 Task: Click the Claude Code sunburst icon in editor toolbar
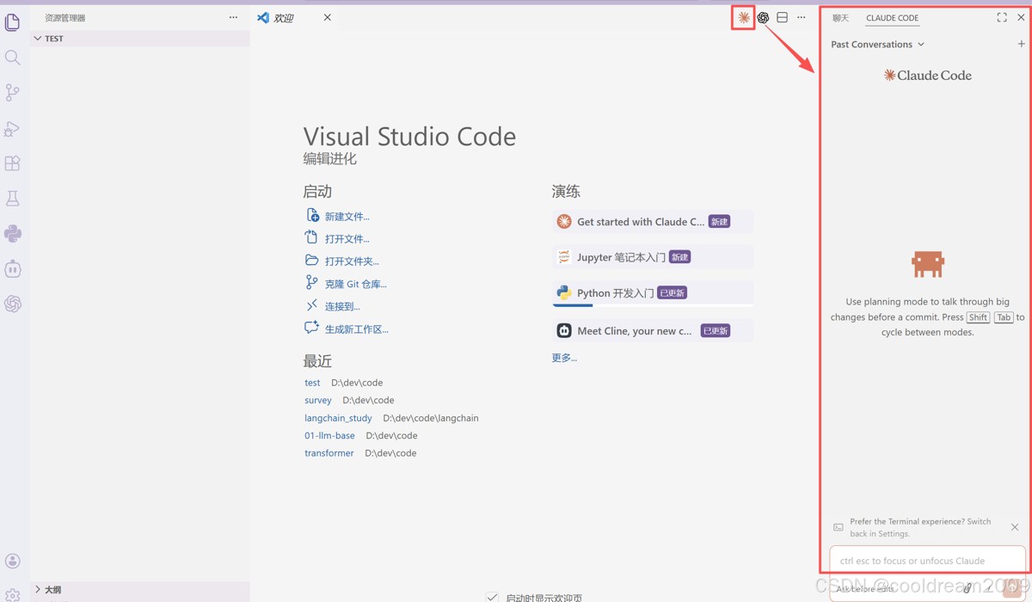coord(741,17)
